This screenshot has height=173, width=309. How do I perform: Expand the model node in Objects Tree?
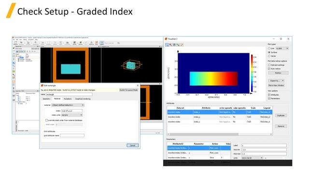pos(17,56)
